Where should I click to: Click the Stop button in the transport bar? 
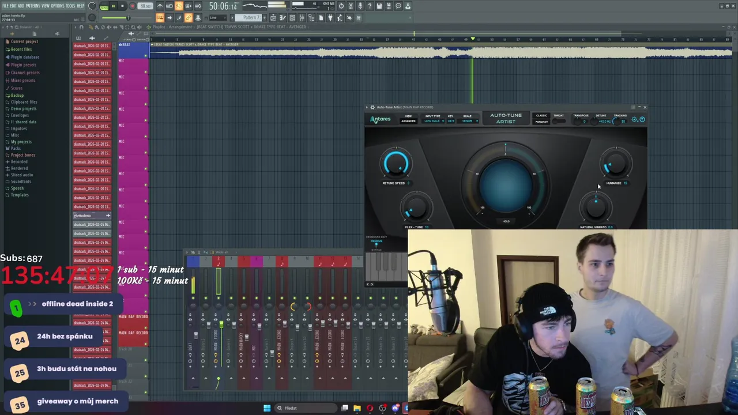pos(122,6)
